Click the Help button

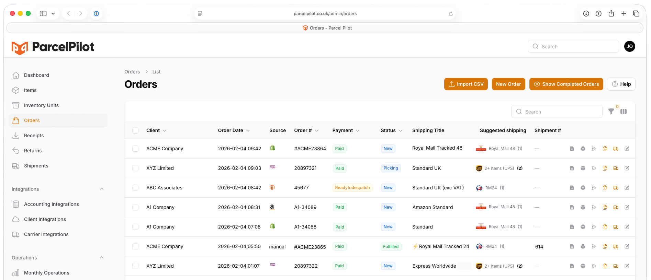[621, 84]
